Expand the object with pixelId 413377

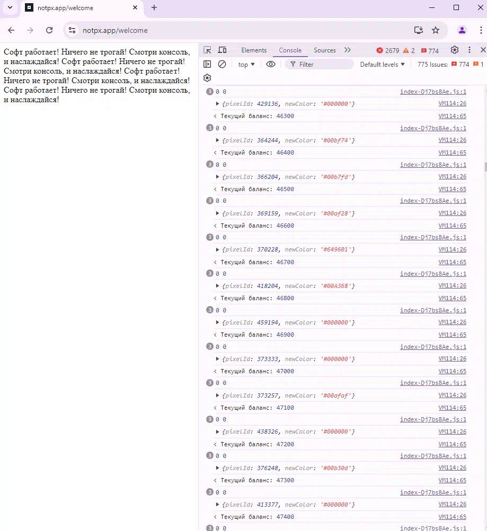(217, 505)
